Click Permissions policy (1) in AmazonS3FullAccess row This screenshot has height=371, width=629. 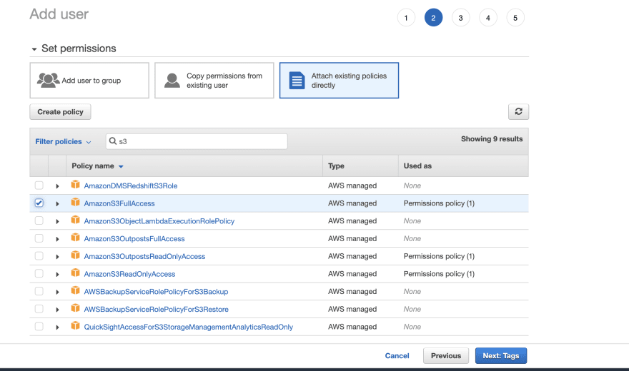point(439,203)
